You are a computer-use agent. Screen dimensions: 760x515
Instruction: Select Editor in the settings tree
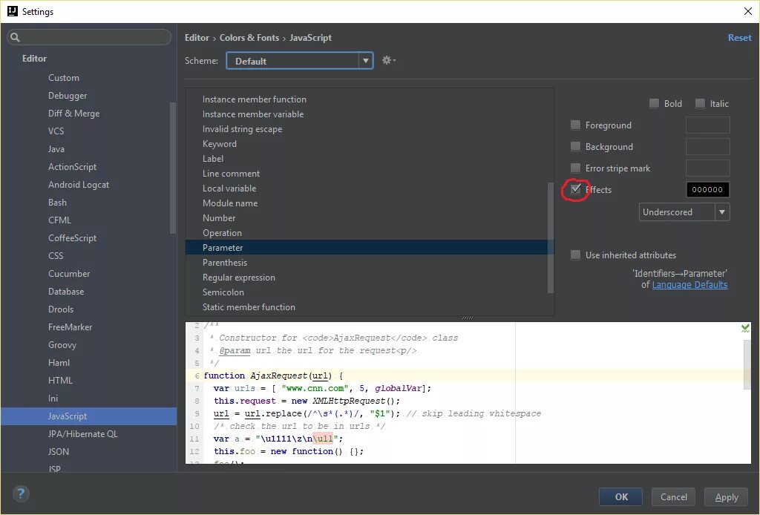pos(34,59)
